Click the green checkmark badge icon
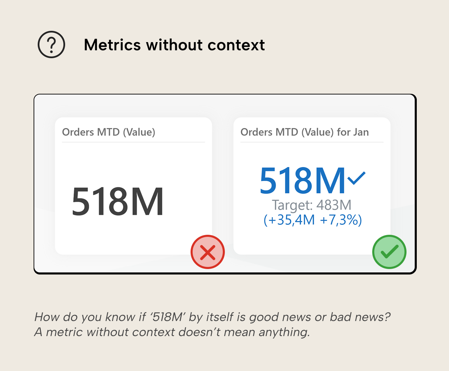This screenshot has width=449, height=371. coord(389,252)
